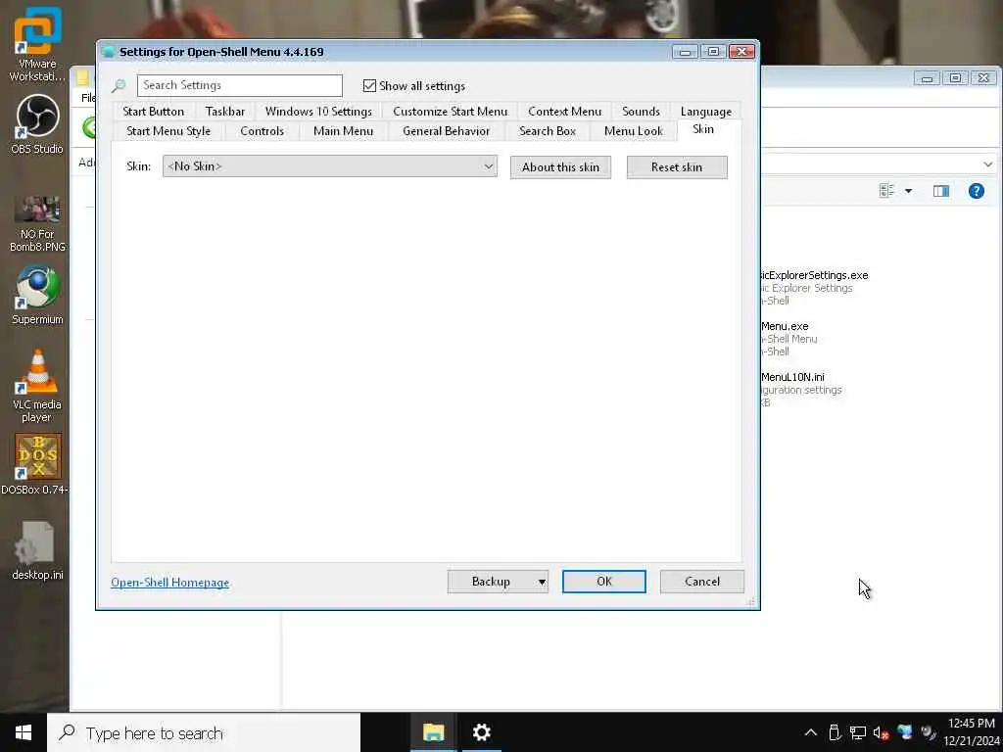Open File Explorer from the taskbar
The height and width of the screenshot is (752, 1003).
coord(433,732)
